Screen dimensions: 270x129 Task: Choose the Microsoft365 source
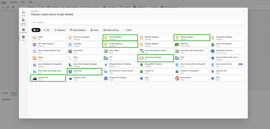tap(191, 78)
